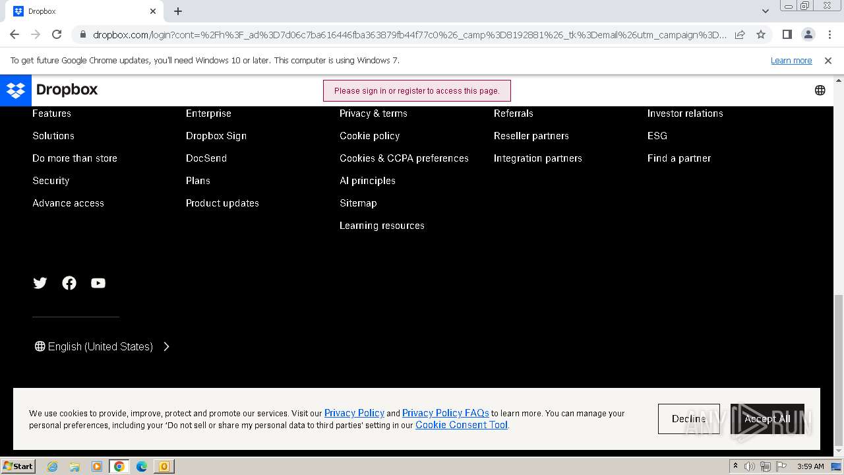
Task: Switch to Chrome in taskbar
Action: click(x=119, y=466)
